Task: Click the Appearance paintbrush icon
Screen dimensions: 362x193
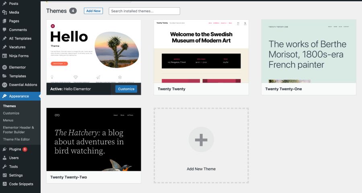Action: click(4, 96)
